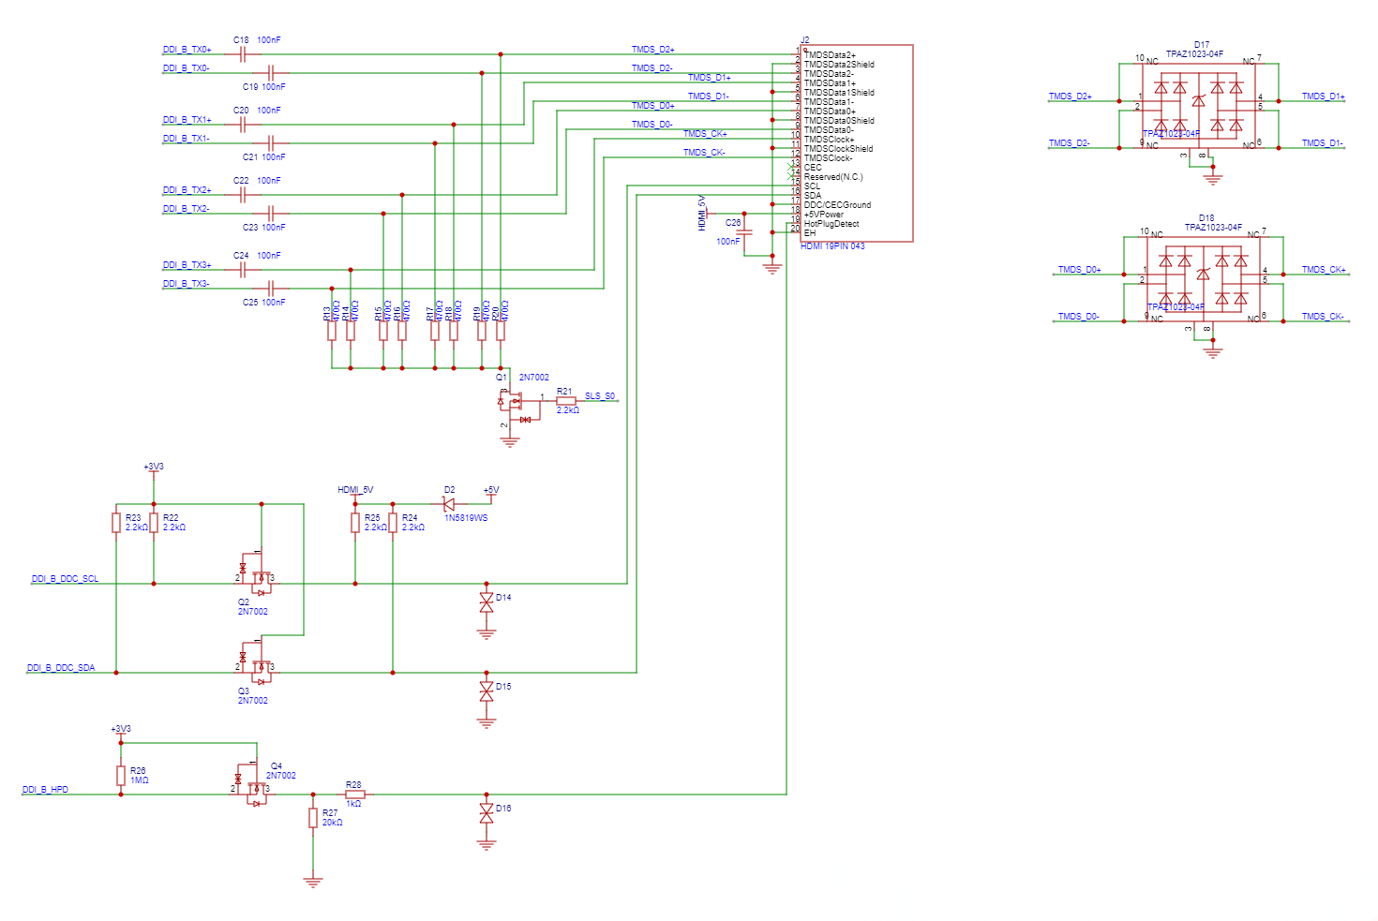Click the +5V power label near D2

pyautogui.click(x=491, y=490)
